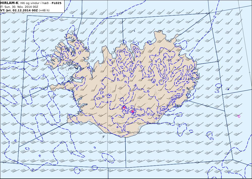Click the '(+48 h)' forecast offset text

44,10
